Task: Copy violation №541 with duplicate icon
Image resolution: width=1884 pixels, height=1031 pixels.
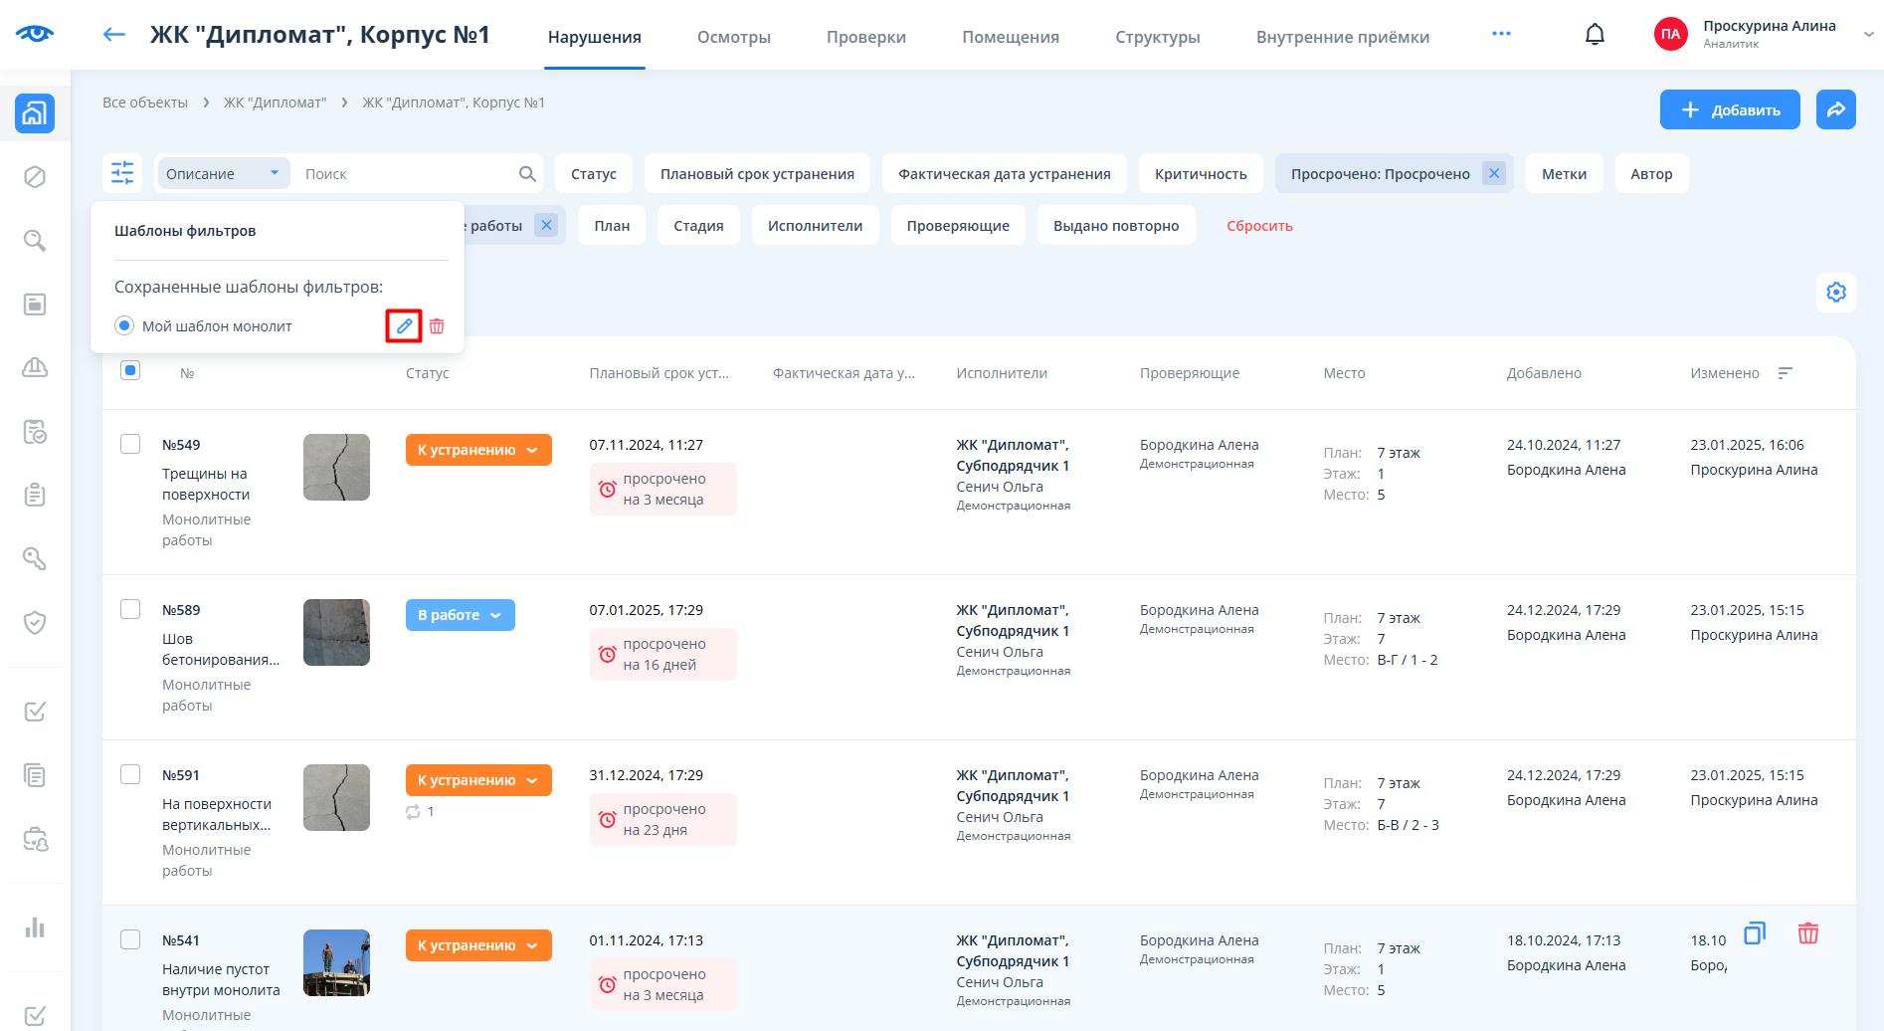Action: pos(1754,933)
